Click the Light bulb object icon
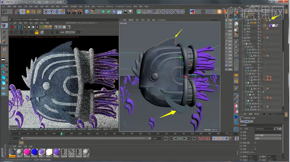This screenshot has width=290, height=162. (x=130, y=12)
